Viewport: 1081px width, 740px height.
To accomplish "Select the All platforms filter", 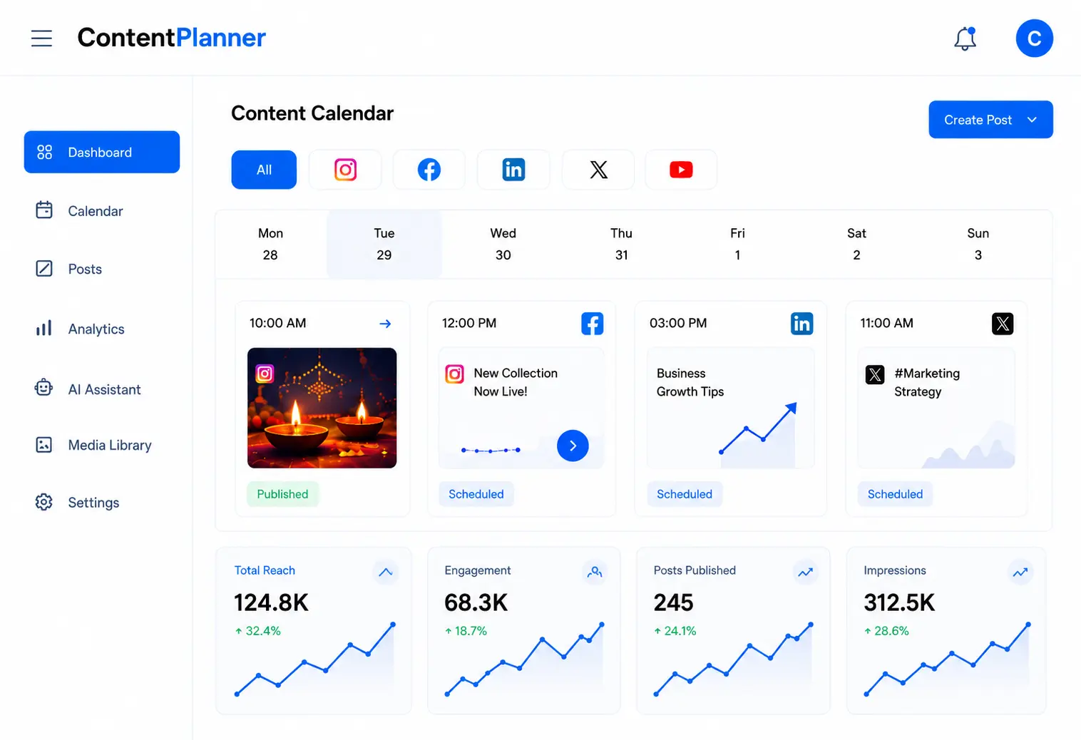I will [264, 170].
